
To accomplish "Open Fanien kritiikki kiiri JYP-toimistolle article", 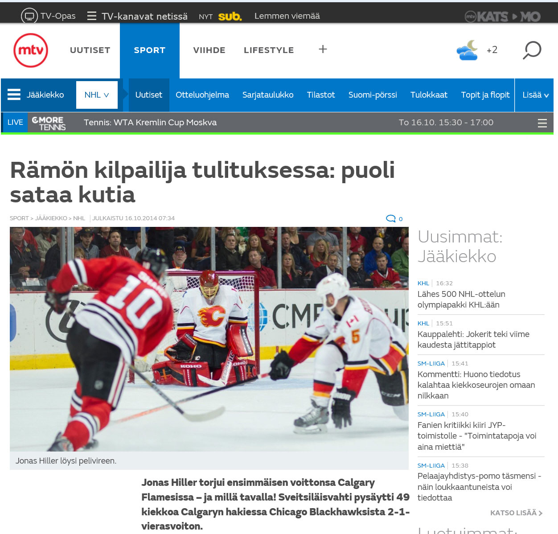I will point(477,436).
